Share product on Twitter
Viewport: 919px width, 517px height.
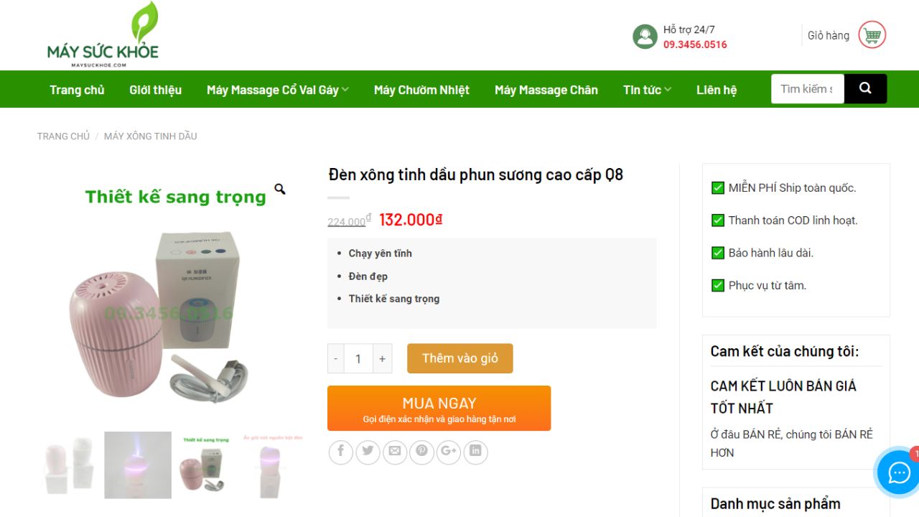click(368, 452)
